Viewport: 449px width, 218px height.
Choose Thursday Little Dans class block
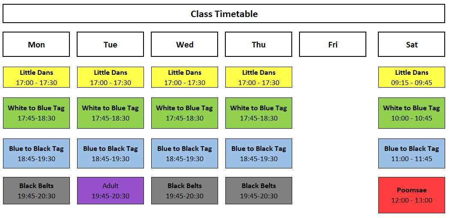259,77
